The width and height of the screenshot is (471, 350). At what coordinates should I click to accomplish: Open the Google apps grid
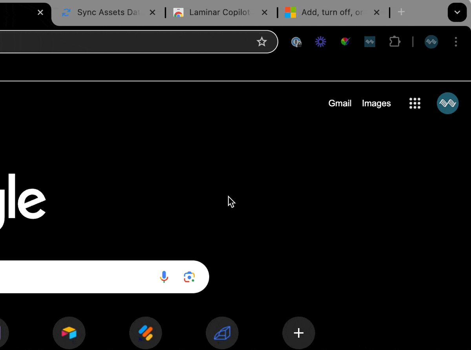pos(415,103)
